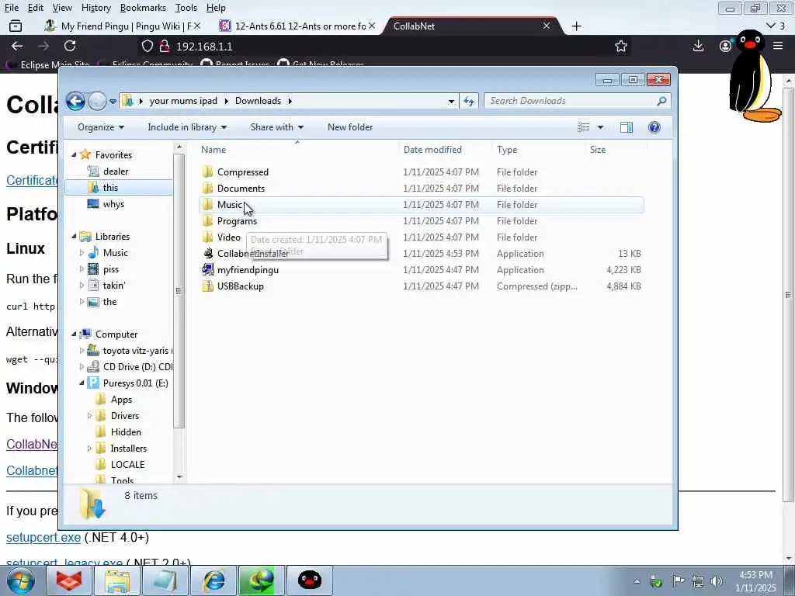Open the browser History menu
Viewport: 795px width, 596px height.
(95, 8)
